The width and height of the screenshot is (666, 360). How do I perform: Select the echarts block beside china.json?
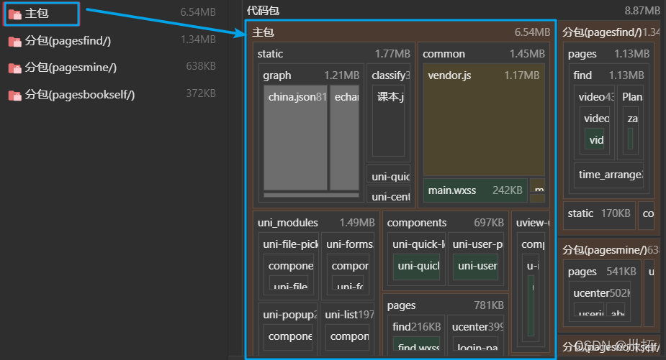[344, 138]
